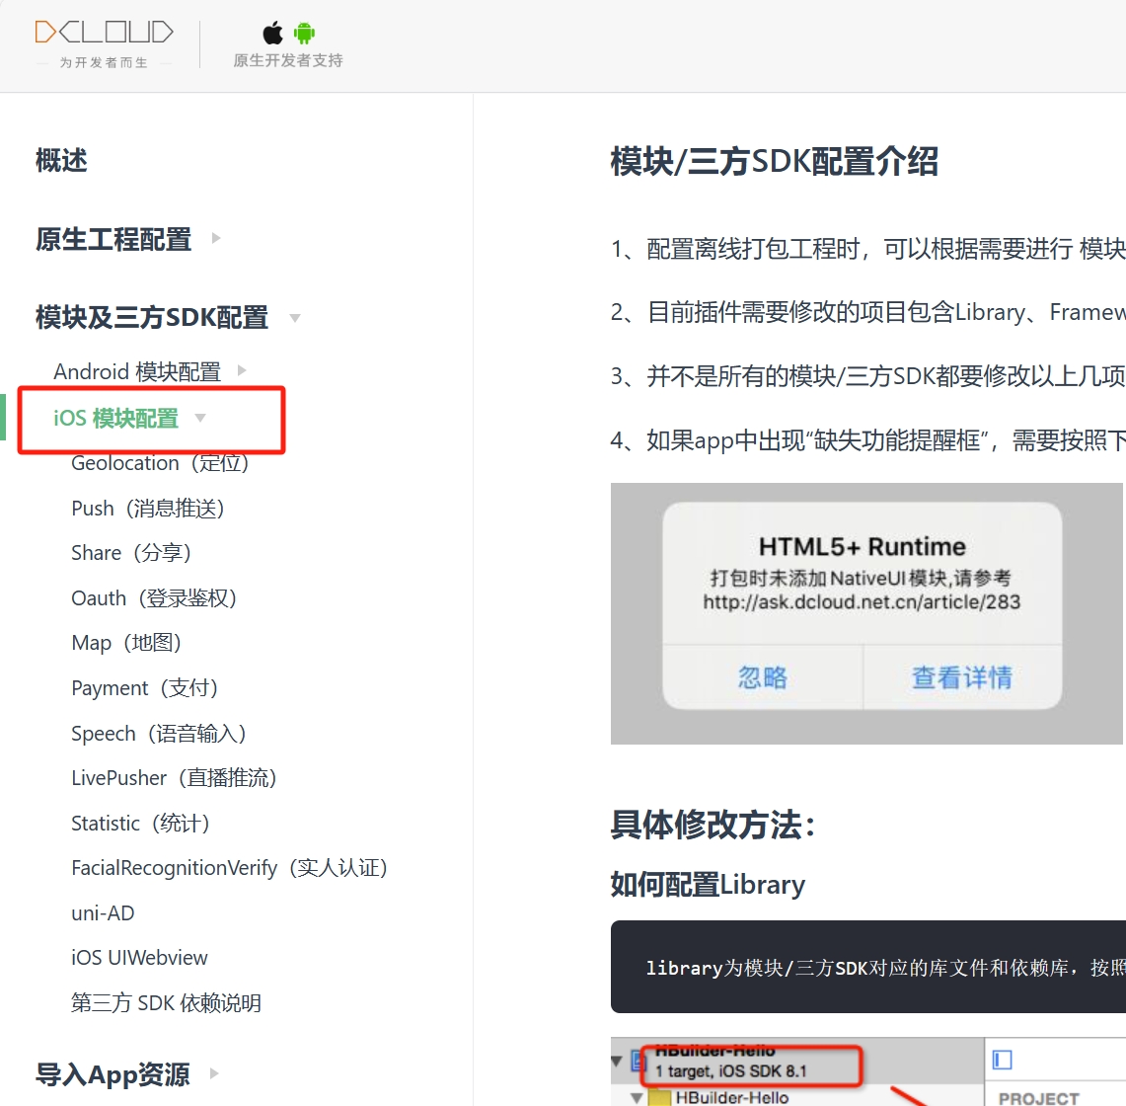
Task: Click the HTML5+ Runtime dialog image
Action: point(866,613)
